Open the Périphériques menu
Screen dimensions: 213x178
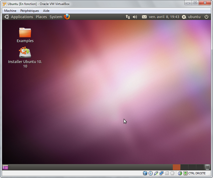click(x=29, y=11)
